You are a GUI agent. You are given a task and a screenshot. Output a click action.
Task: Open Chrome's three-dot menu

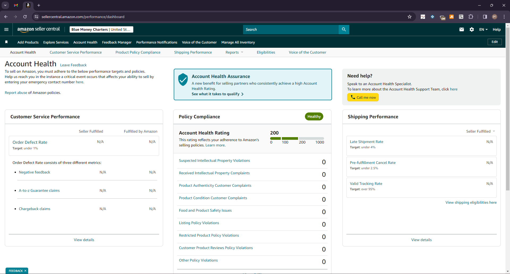click(x=504, y=17)
